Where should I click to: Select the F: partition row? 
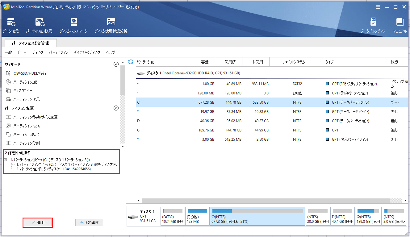click(272, 121)
